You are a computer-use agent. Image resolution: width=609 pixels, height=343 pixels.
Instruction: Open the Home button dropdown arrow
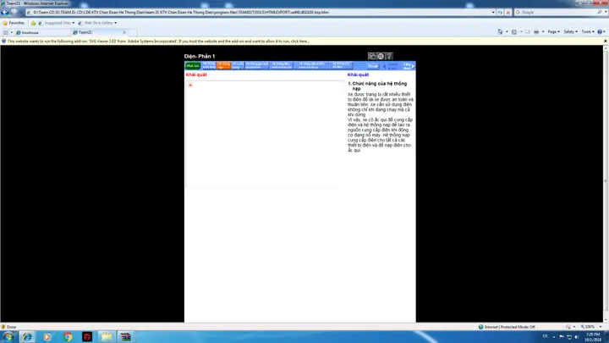pos(507,32)
